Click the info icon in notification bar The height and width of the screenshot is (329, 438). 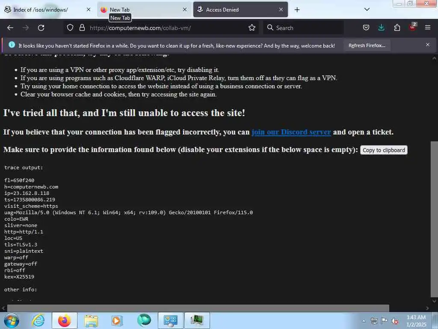click(12, 45)
